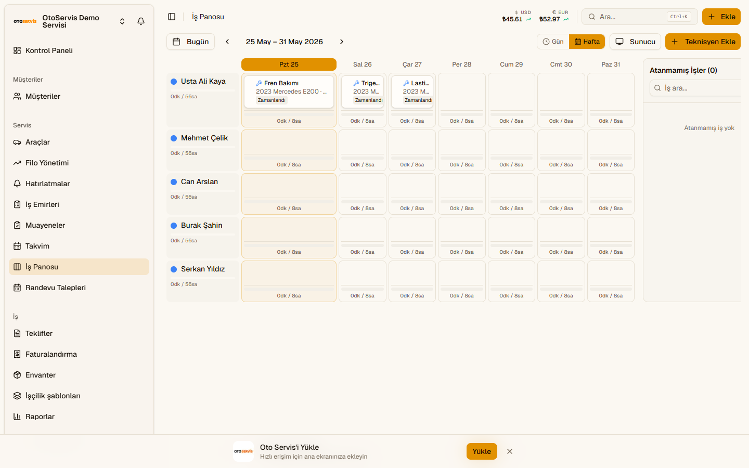Image resolution: width=749 pixels, height=468 pixels.
Task: Click the Teknisyen Ekle button
Action: [x=703, y=42]
